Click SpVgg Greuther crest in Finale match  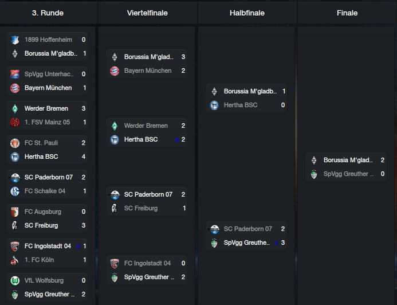[314, 174]
